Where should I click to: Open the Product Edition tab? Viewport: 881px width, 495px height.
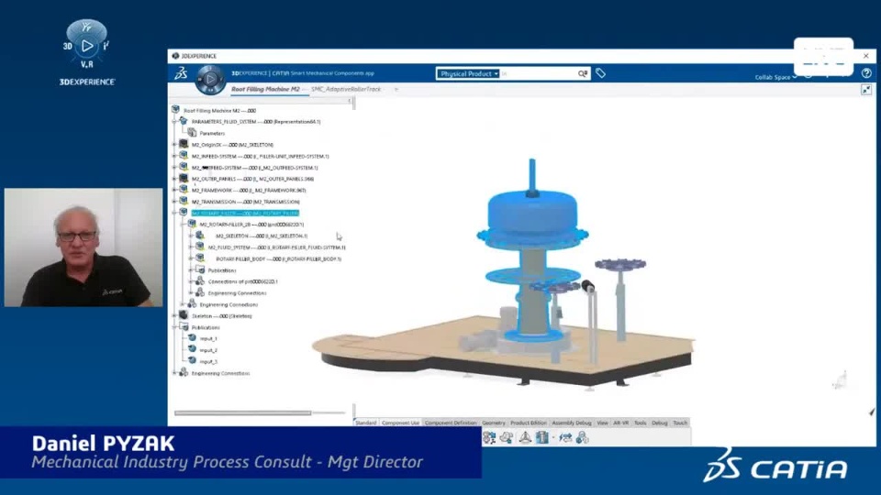(x=529, y=423)
